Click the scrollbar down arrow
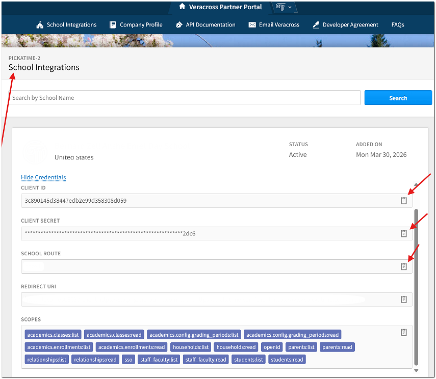436x379 pixels. [416, 370]
